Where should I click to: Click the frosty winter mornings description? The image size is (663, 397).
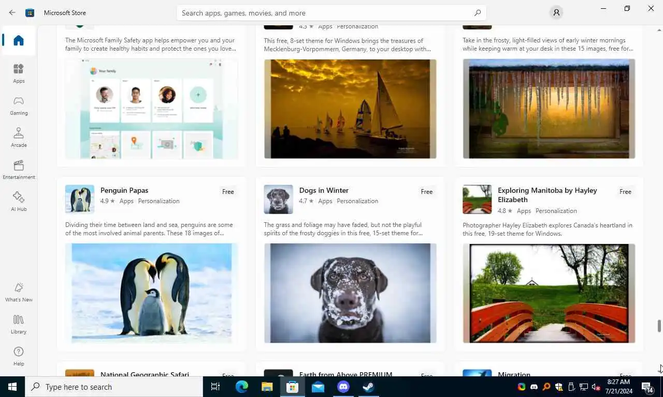point(548,44)
